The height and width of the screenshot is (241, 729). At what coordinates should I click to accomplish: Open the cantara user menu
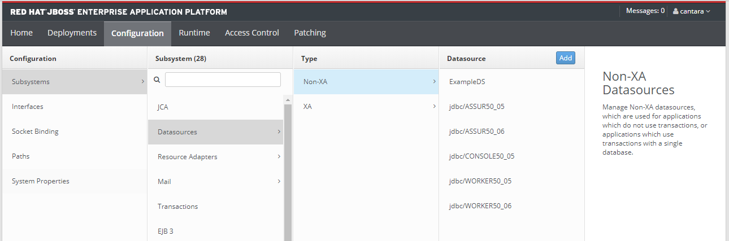click(691, 11)
